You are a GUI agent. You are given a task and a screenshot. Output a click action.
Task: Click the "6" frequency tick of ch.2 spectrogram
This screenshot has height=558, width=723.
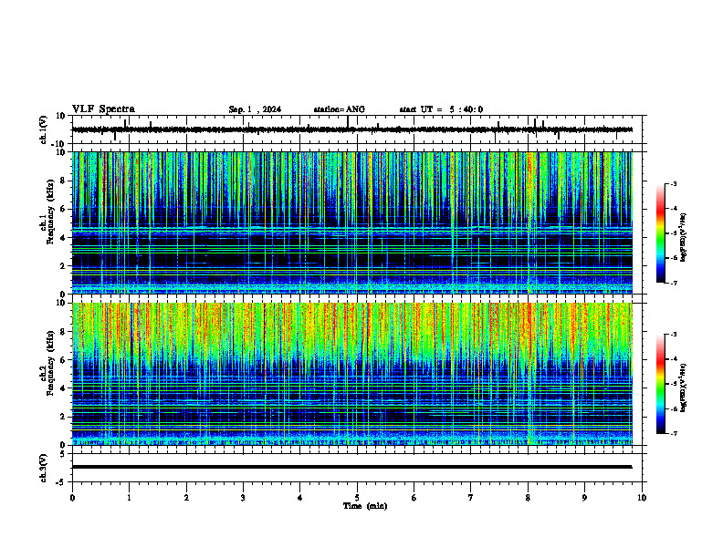coord(63,359)
